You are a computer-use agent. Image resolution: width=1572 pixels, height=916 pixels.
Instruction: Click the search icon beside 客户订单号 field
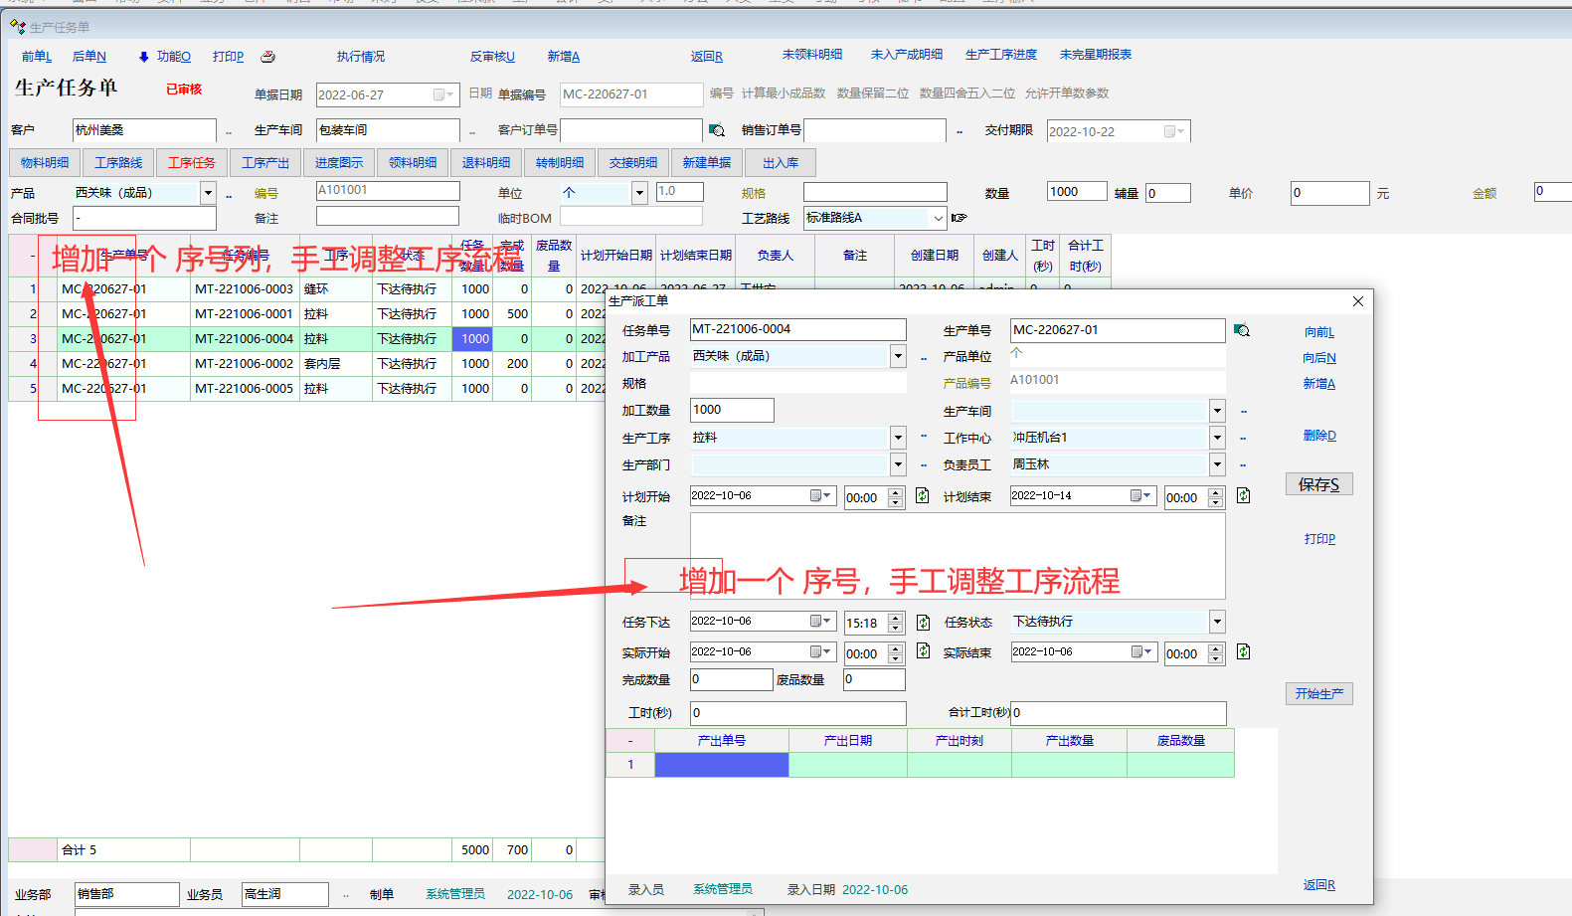tap(716, 130)
